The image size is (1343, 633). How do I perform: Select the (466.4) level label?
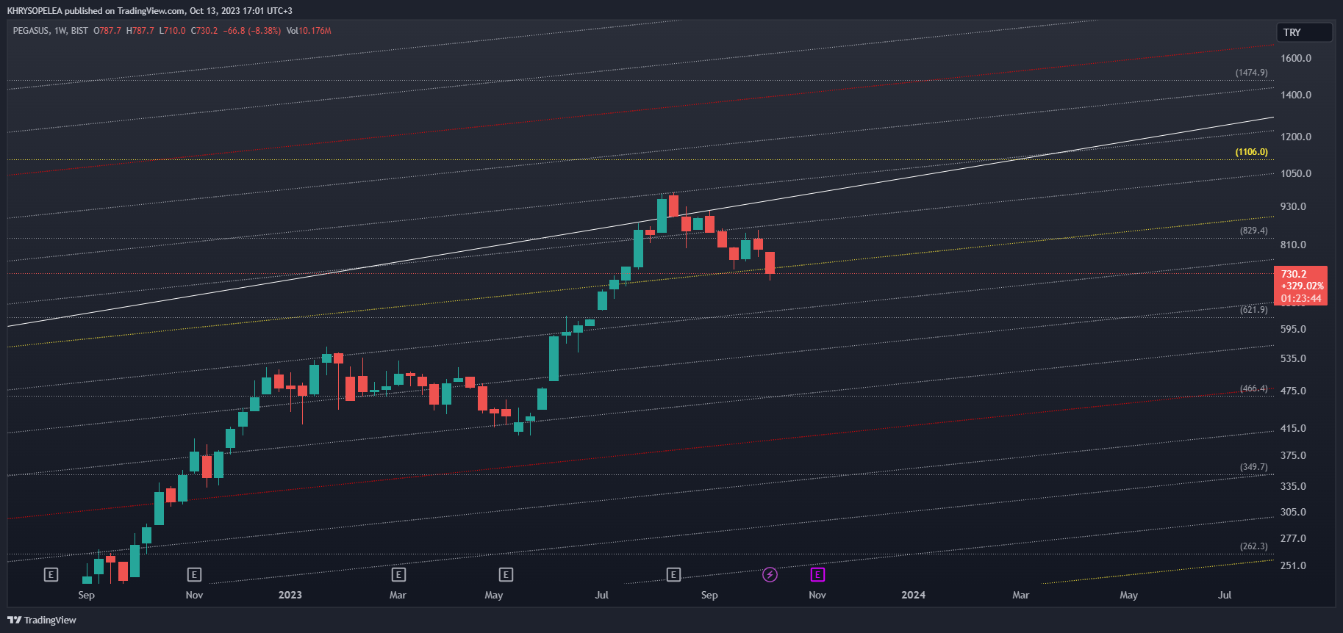coord(1253,388)
